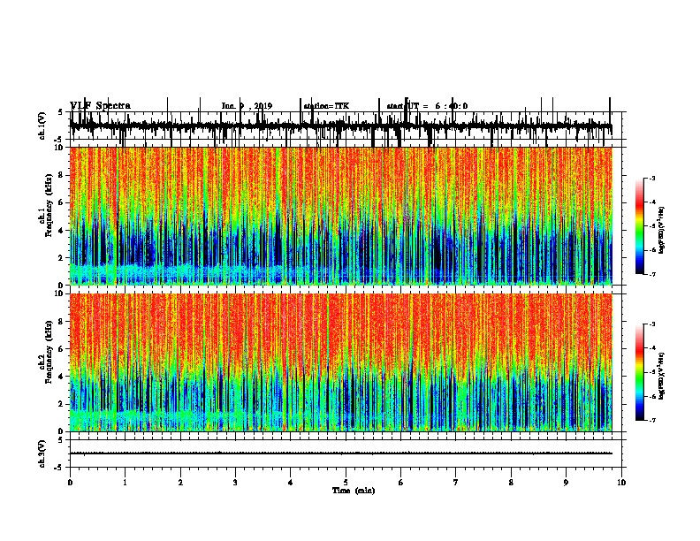Click the ch.3(V) waveform axis label

[42, 453]
